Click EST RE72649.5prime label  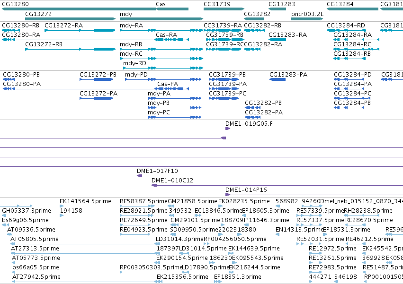143,220
